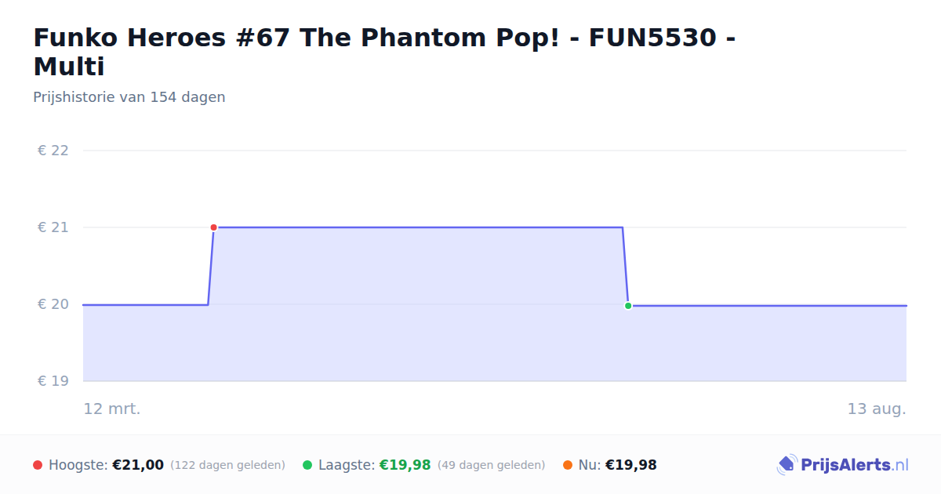Click the € 21 axis label
This screenshot has height=494, width=941.
[53, 227]
